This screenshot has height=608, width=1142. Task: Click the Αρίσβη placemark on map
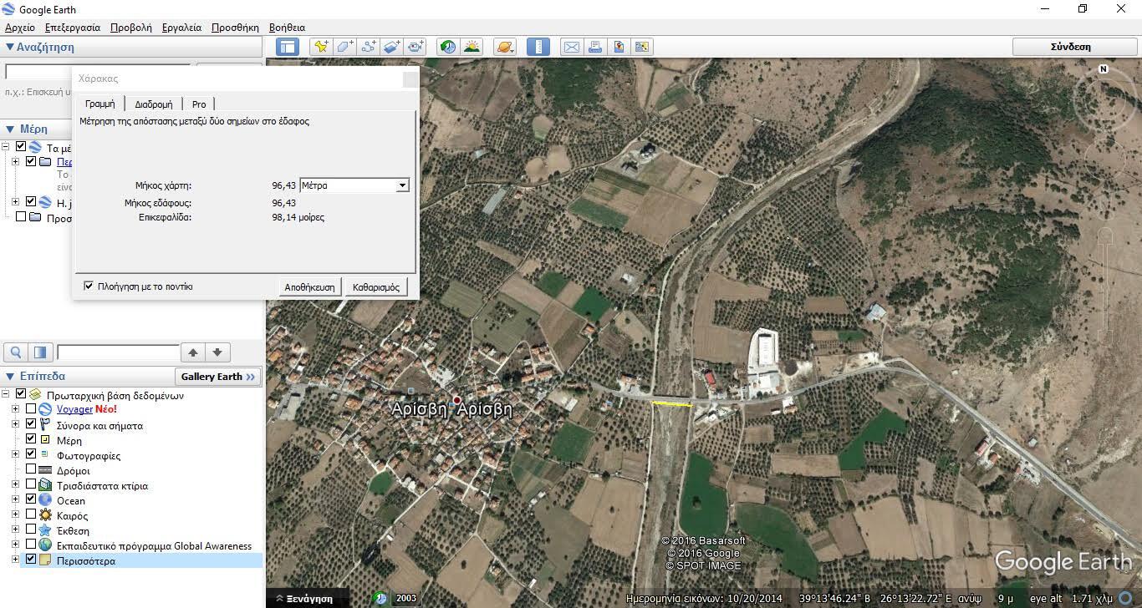point(456,401)
